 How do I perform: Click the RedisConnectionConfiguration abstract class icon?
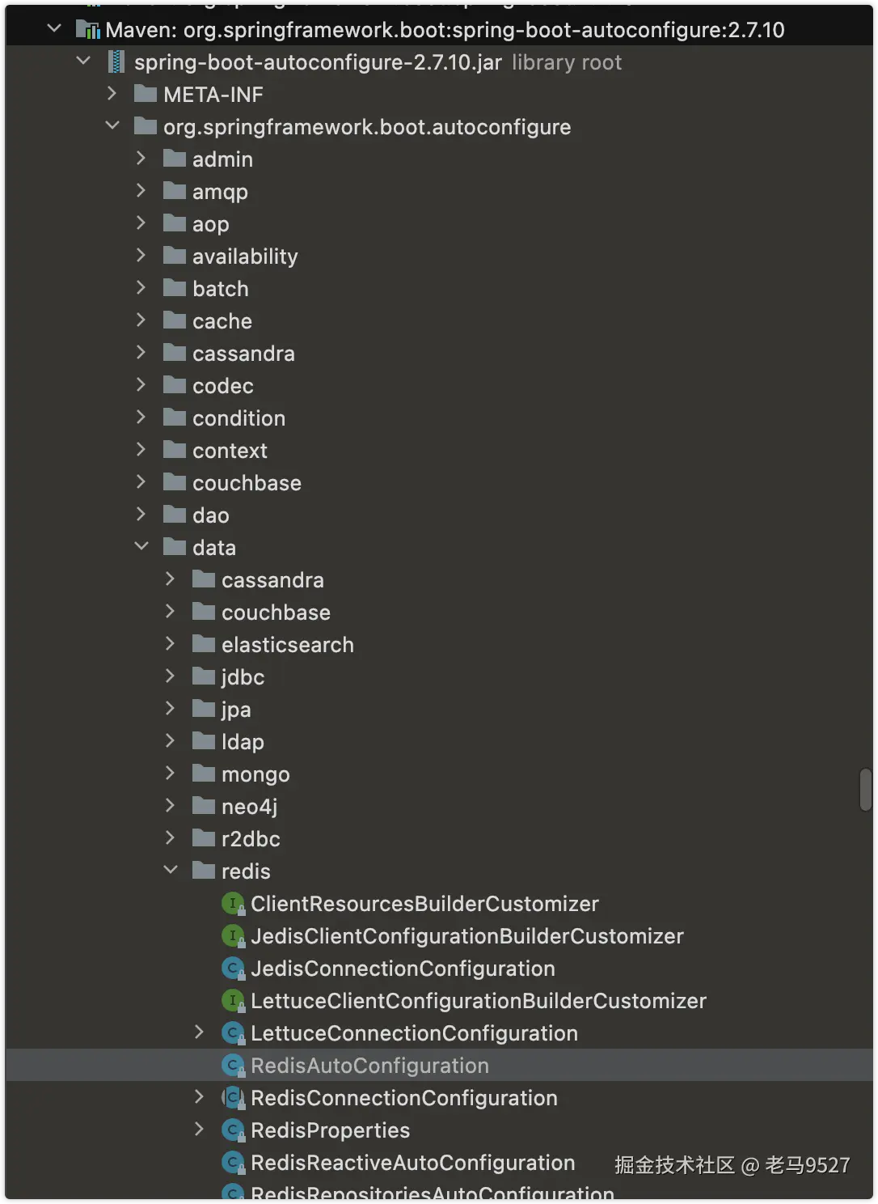[x=233, y=1098]
